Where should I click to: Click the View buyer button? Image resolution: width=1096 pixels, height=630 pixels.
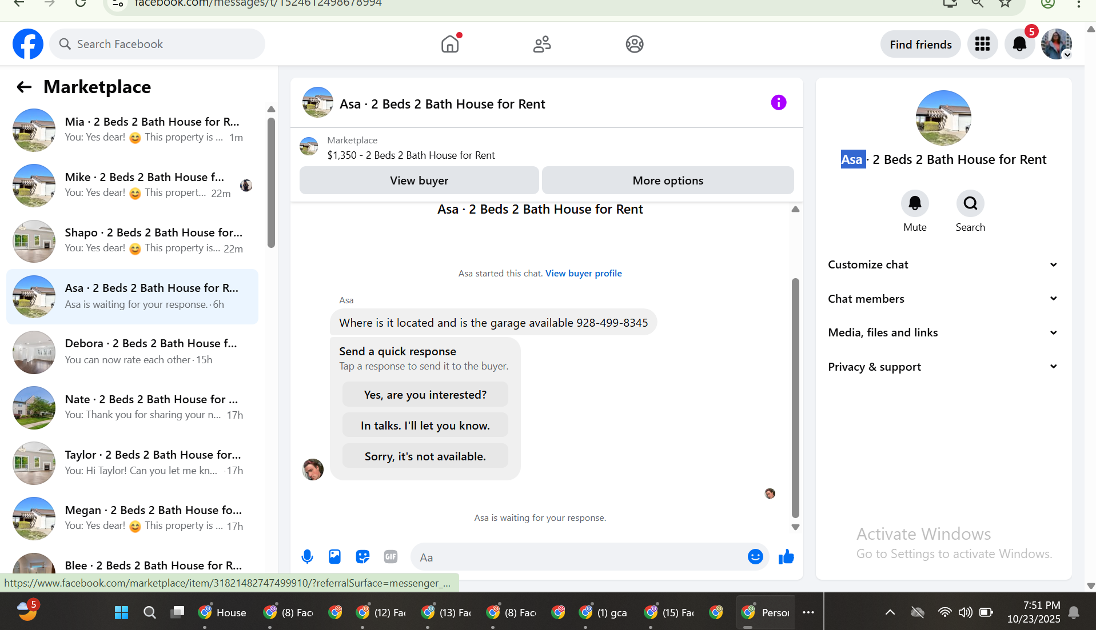(419, 180)
